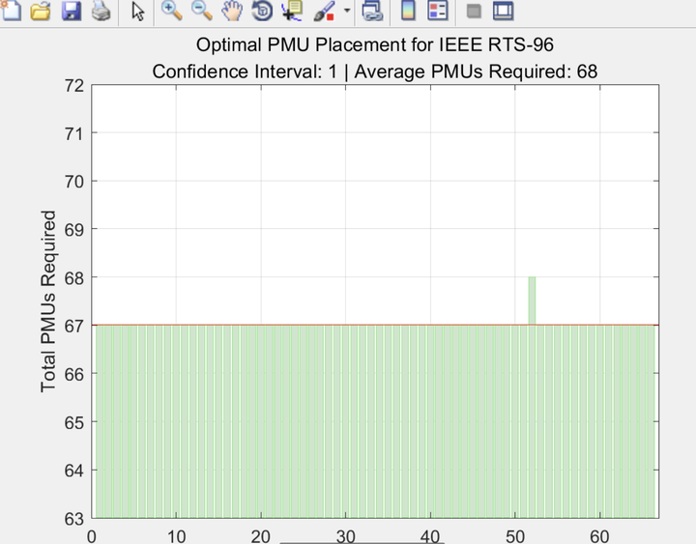696x544 pixels.
Task: Click the y-axis tick label 66
Action: [x=74, y=374]
